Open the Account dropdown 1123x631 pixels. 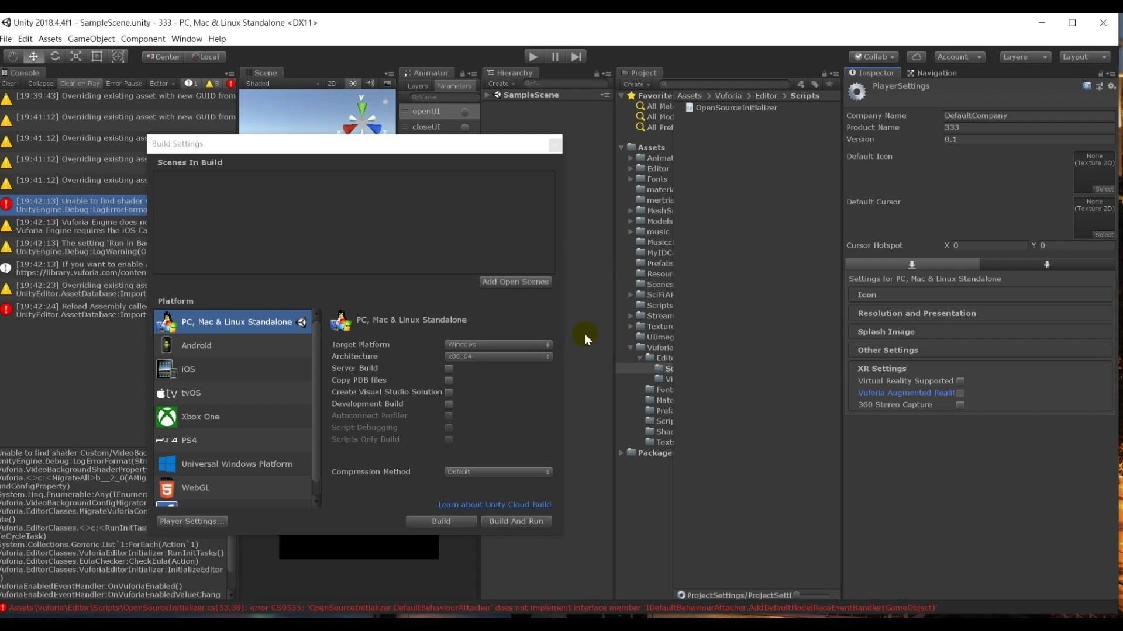coord(959,57)
